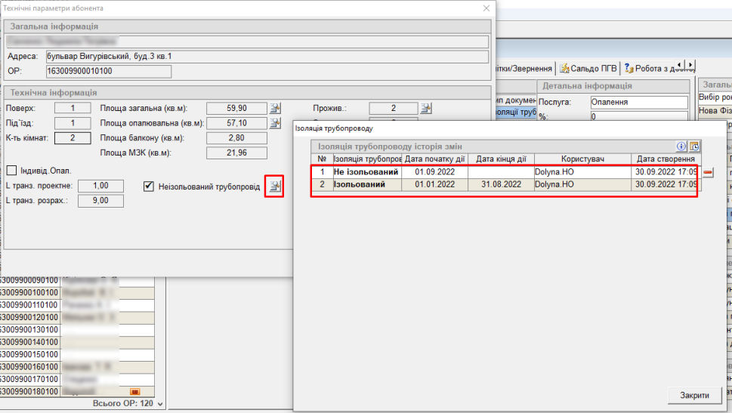Sort by Дата початку дії column header

click(434, 159)
